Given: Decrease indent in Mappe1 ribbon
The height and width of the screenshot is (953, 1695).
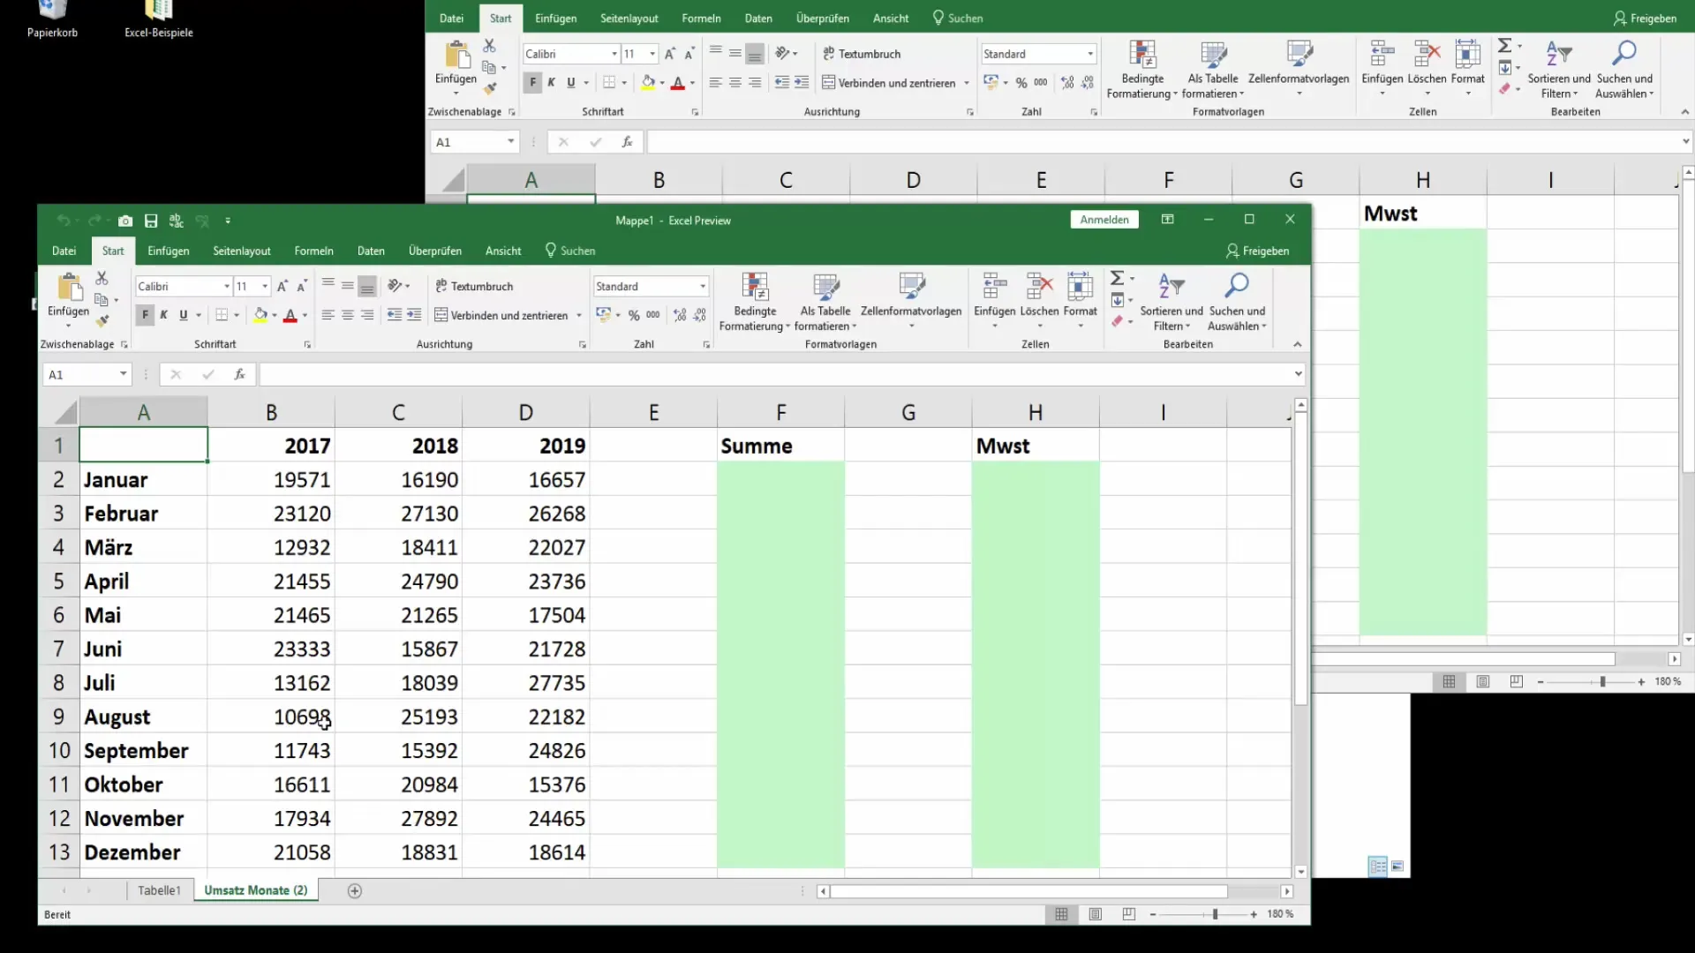Looking at the screenshot, I should point(395,315).
